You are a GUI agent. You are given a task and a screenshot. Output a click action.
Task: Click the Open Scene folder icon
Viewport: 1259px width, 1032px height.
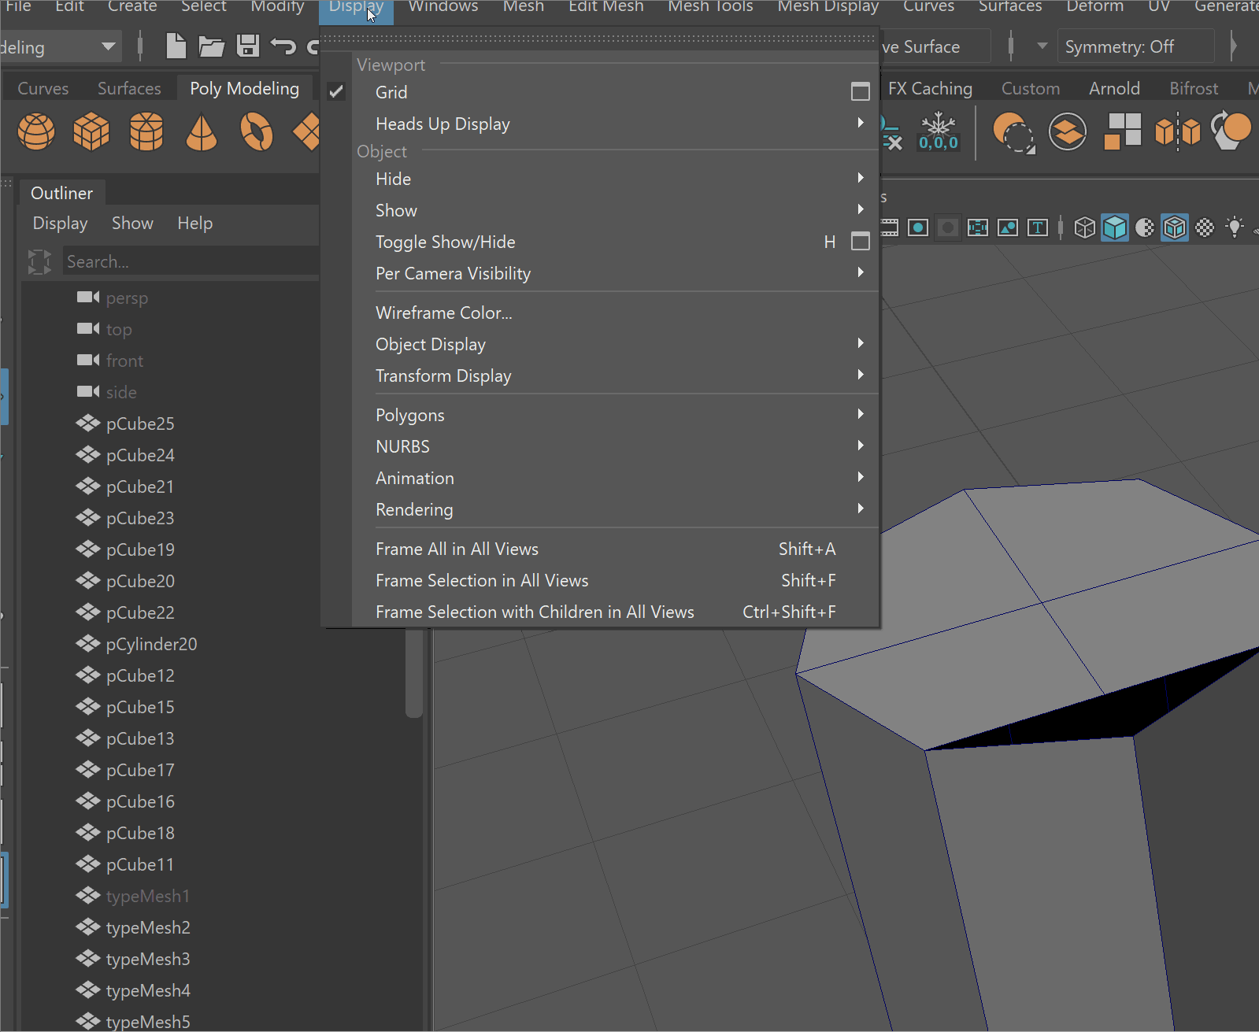[211, 46]
